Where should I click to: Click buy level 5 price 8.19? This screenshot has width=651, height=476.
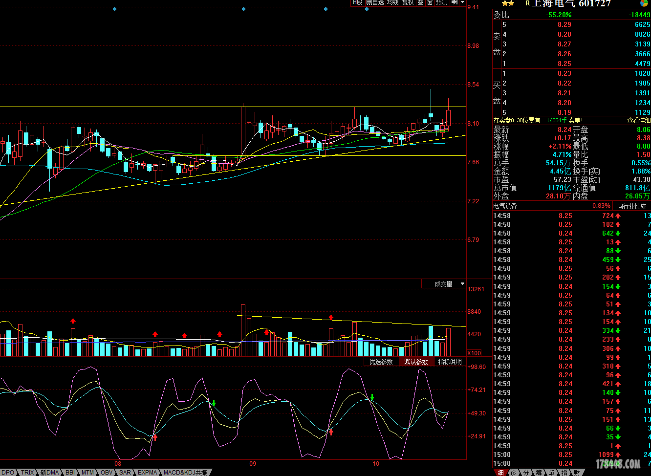(564, 112)
